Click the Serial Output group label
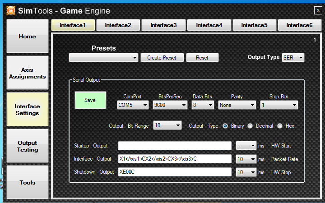 (86, 80)
